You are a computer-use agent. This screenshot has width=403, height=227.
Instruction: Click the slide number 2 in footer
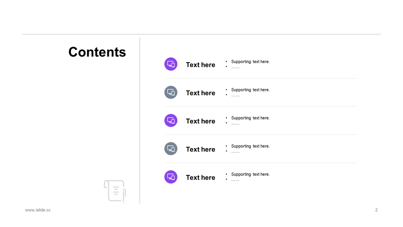click(376, 210)
